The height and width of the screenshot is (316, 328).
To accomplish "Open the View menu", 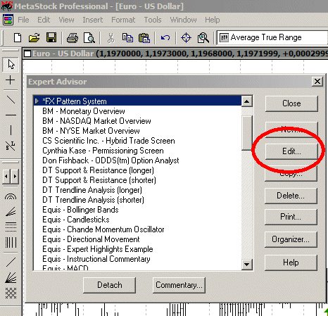I will pyautogui.click(x=66, y=20).
